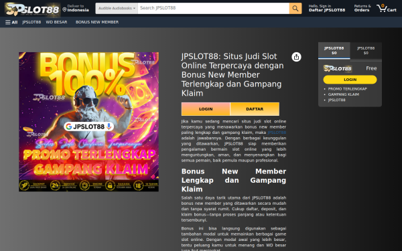Viewport: 402px width, 251px height.
Task: Expand the Audible Audiobooks category dropdown
Action: pyautogui.click(x=117, y=9)
